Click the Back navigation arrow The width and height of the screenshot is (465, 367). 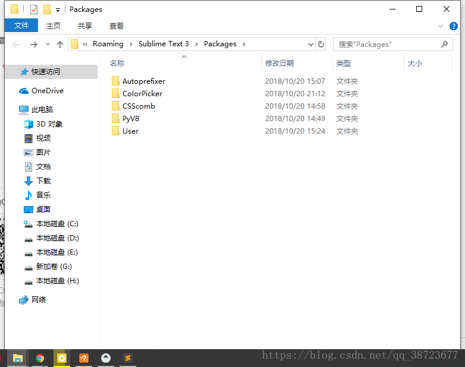click(x=16, y=45)
